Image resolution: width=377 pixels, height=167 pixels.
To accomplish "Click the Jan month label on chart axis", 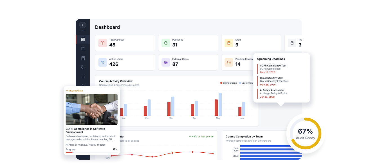I will click(x=124, y=118).
